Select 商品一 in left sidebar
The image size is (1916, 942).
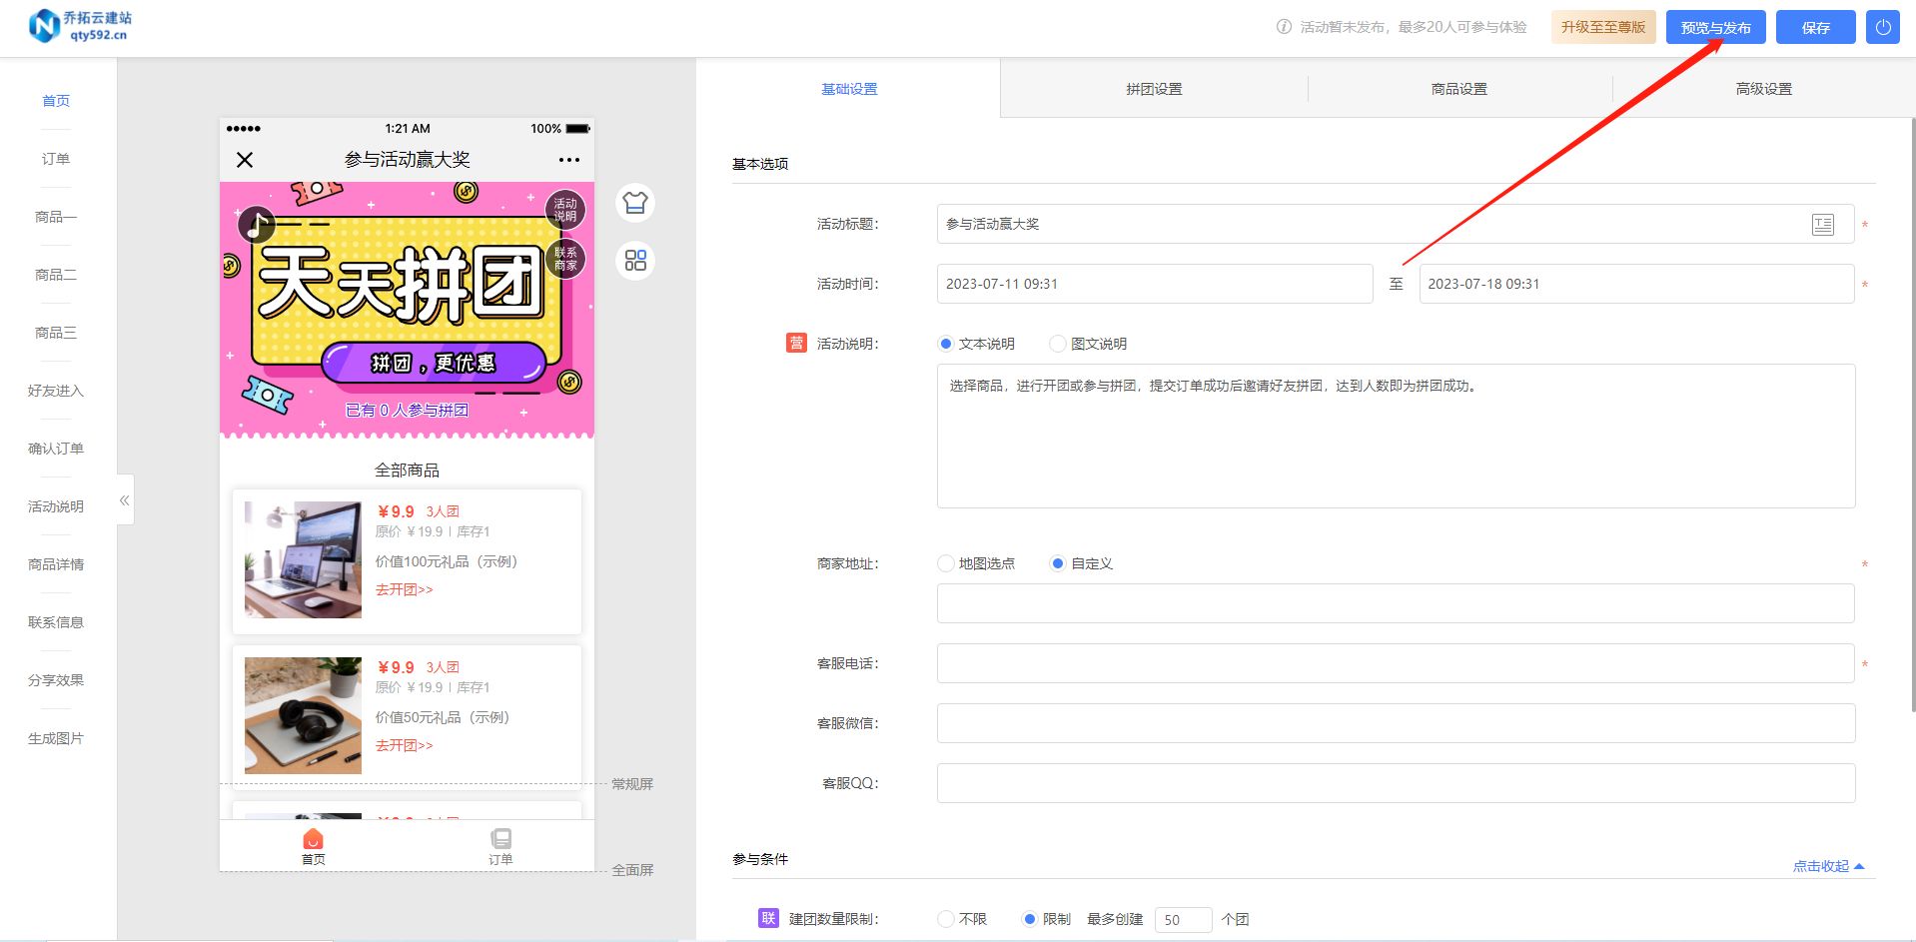pos(56,217)
